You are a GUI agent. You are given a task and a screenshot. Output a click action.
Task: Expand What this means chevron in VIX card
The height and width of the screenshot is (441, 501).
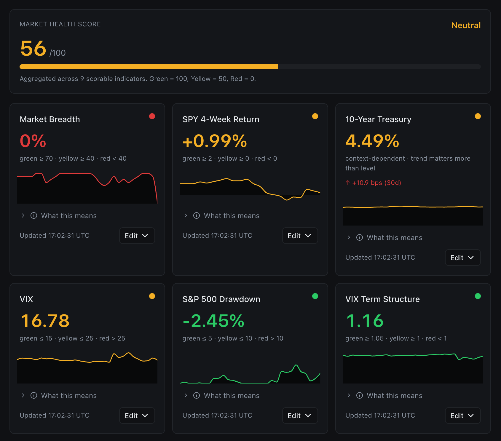coord(23,395)
